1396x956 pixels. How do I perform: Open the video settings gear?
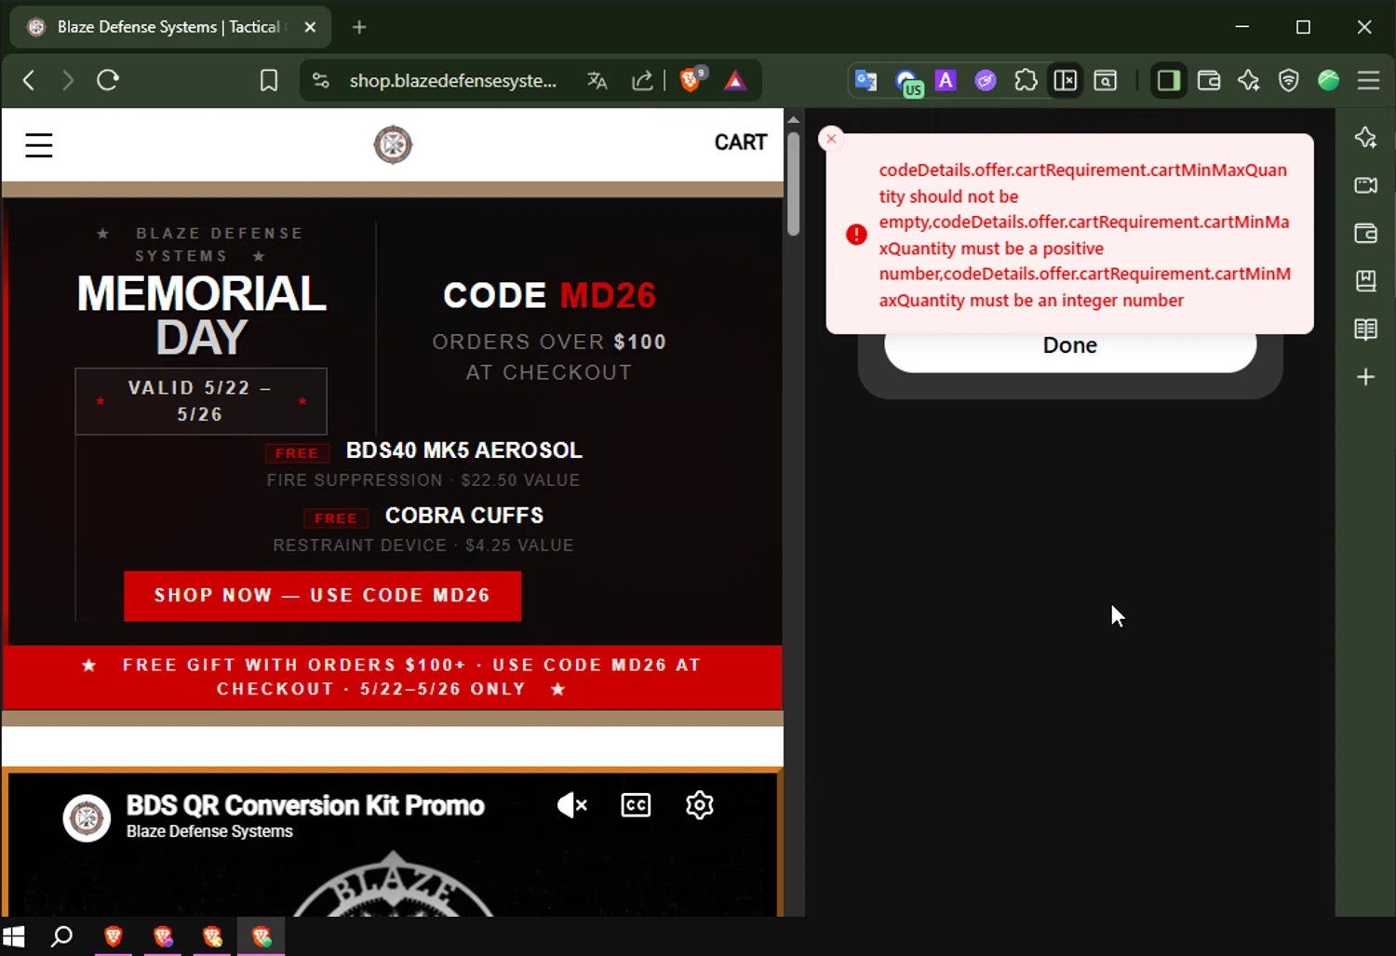(699, 805)
